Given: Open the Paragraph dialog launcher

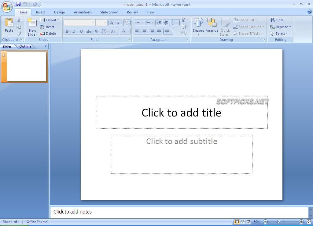Looking at the screenshot, I should (187, 39).
